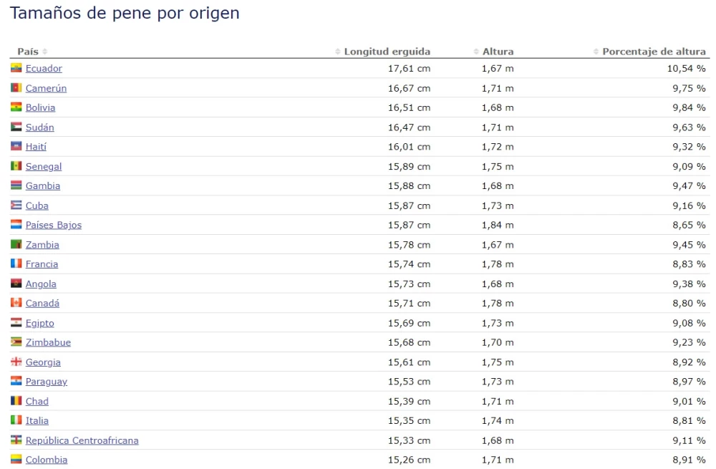
Task: Click the 1,84 m height value
Action: pyautogui.click(x=498, y=225)
